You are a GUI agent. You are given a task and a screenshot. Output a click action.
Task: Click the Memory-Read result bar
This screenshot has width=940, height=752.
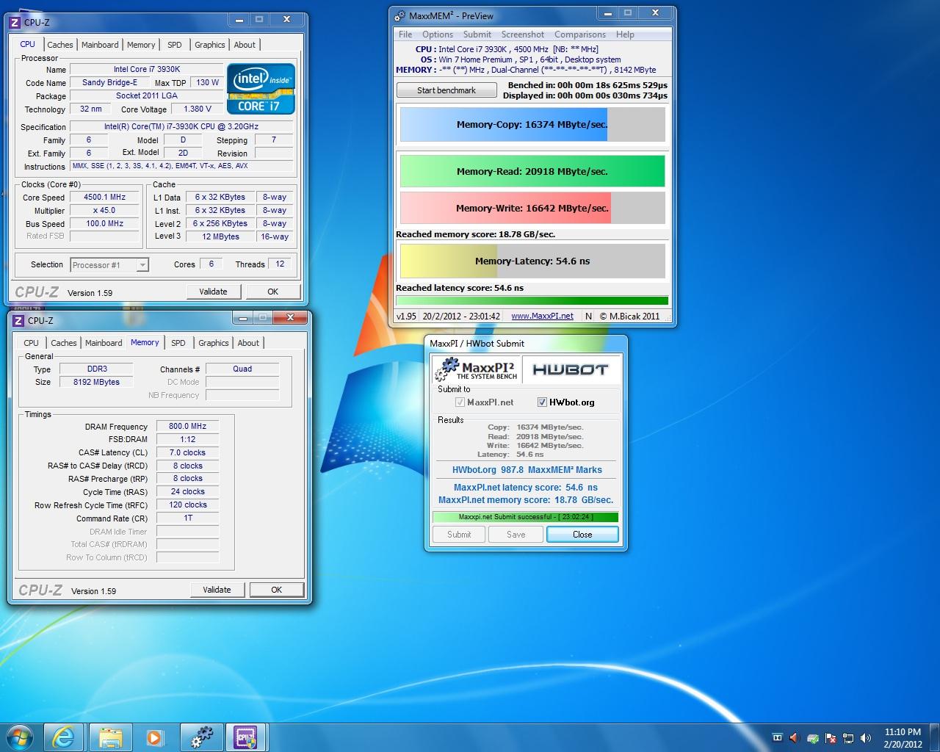532,171
